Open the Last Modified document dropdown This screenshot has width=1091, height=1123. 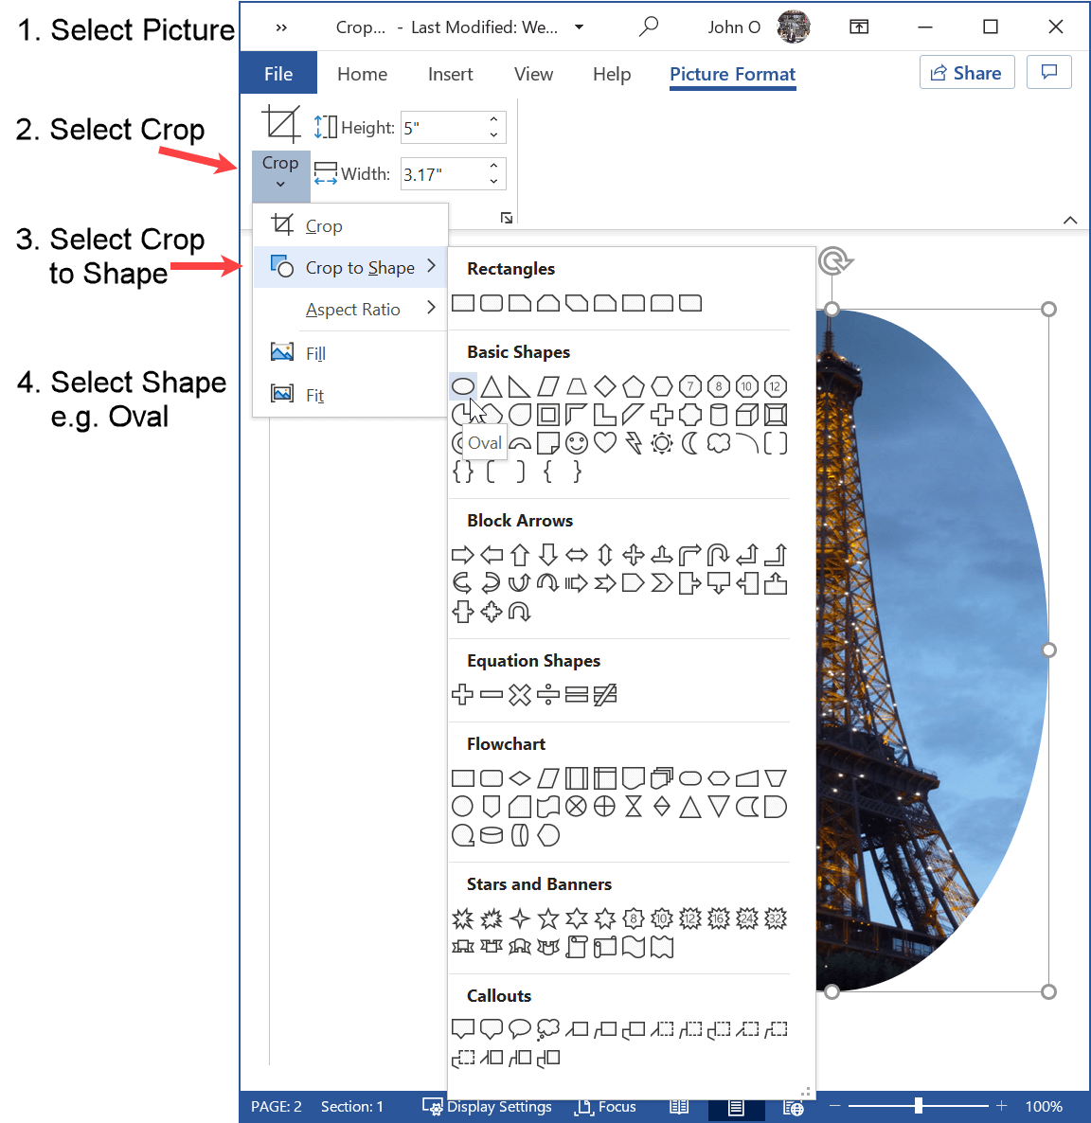click(579, 27)
